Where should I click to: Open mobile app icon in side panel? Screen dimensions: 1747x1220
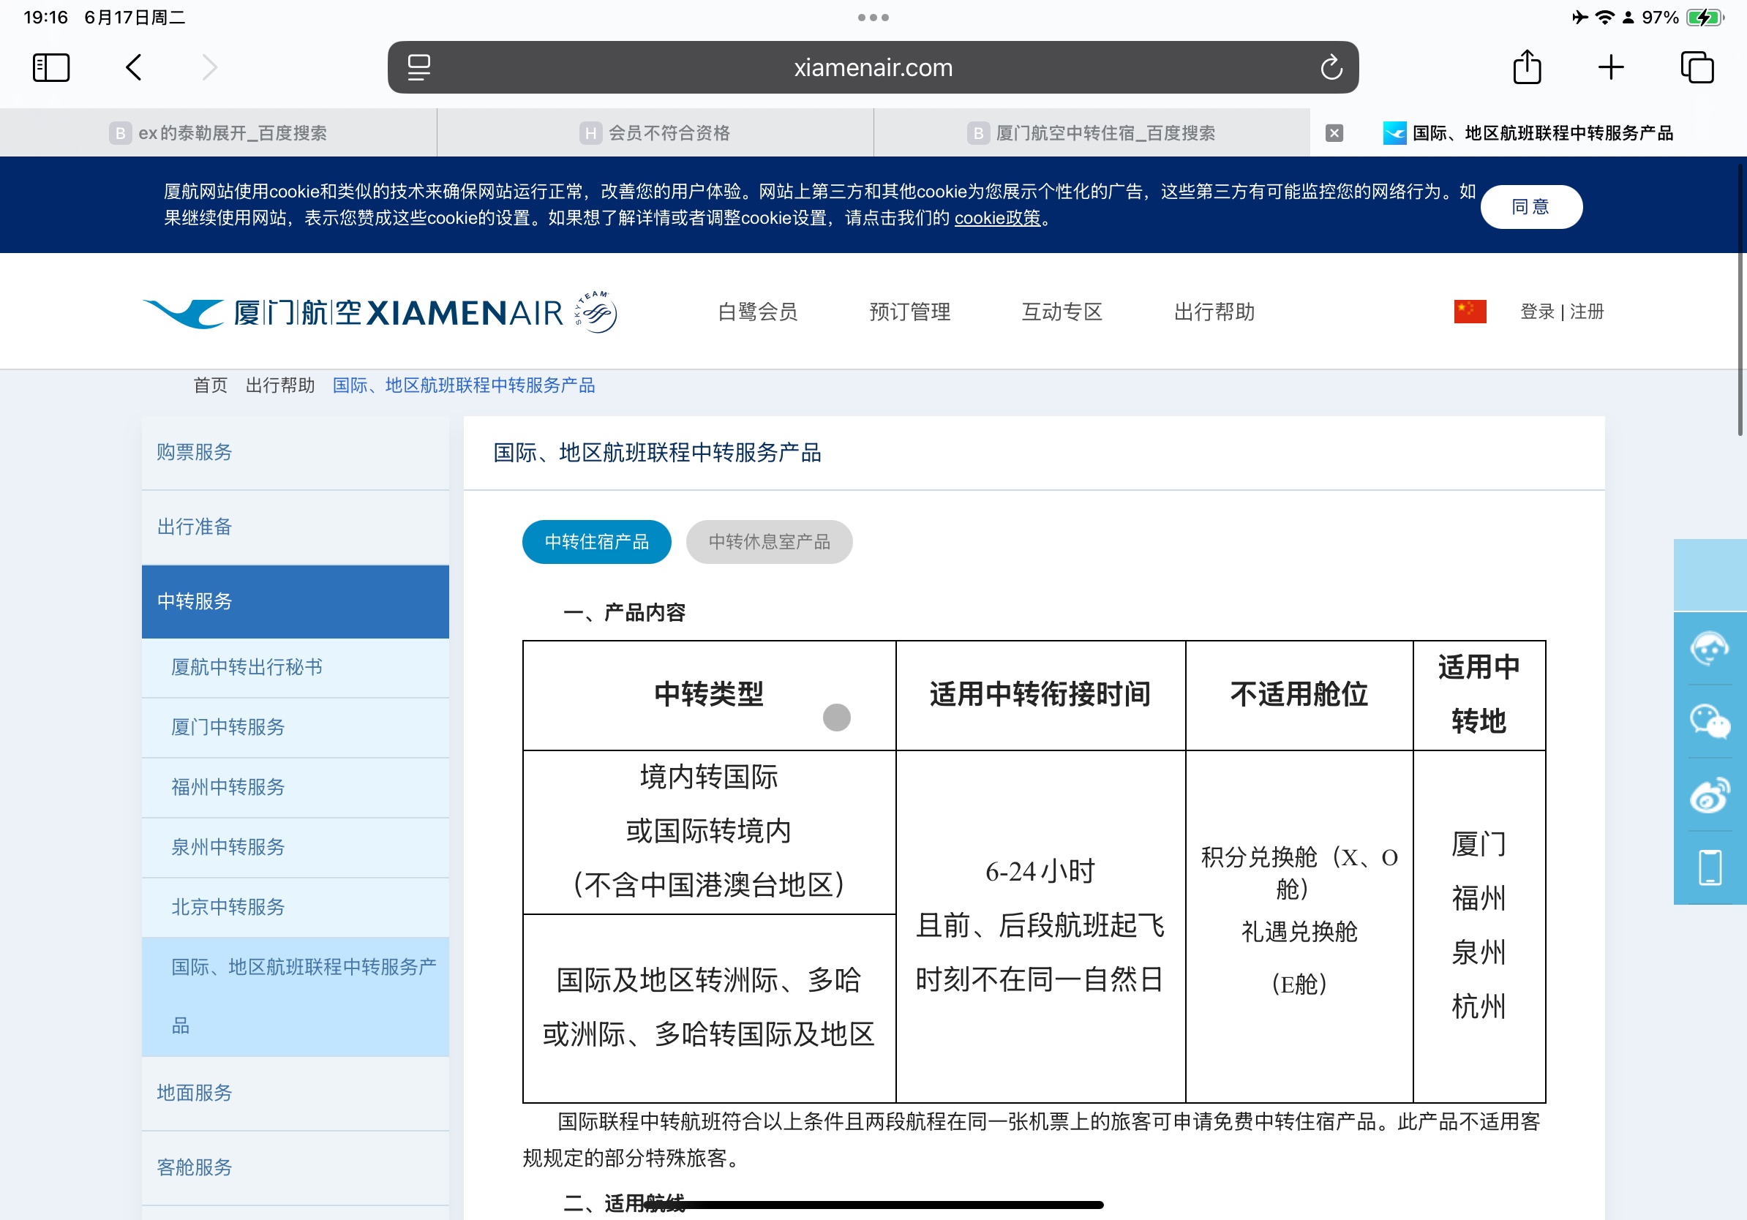1710,868
